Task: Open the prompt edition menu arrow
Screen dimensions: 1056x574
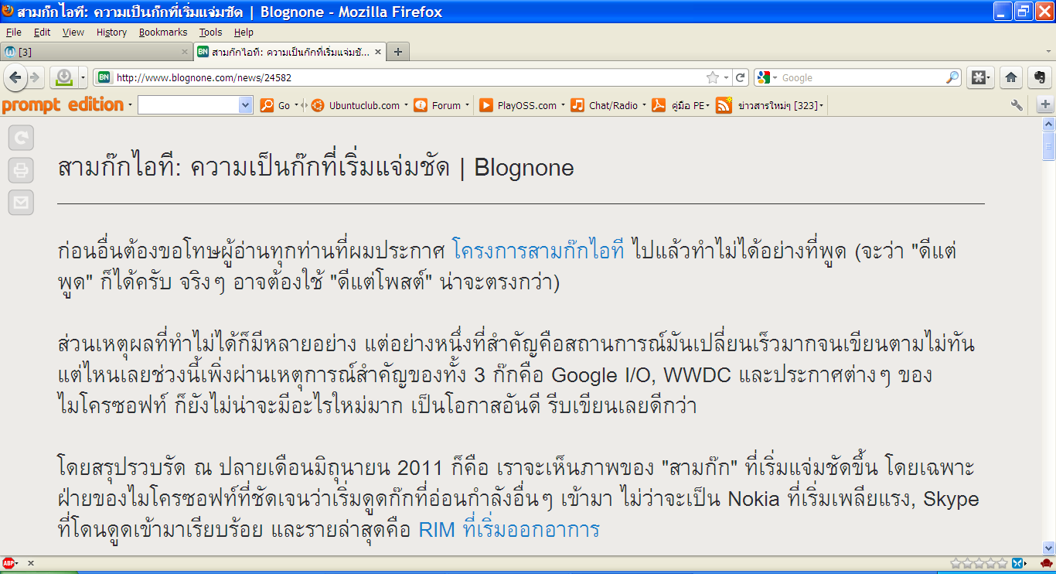Action: 130,105
